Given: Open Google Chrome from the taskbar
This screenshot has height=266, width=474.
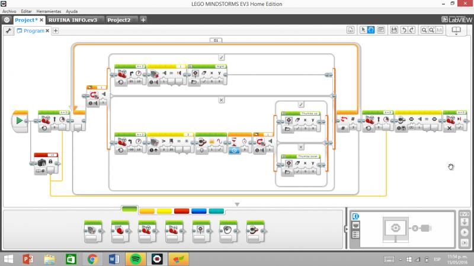Looking at the screenshot, I should point(92,259).
